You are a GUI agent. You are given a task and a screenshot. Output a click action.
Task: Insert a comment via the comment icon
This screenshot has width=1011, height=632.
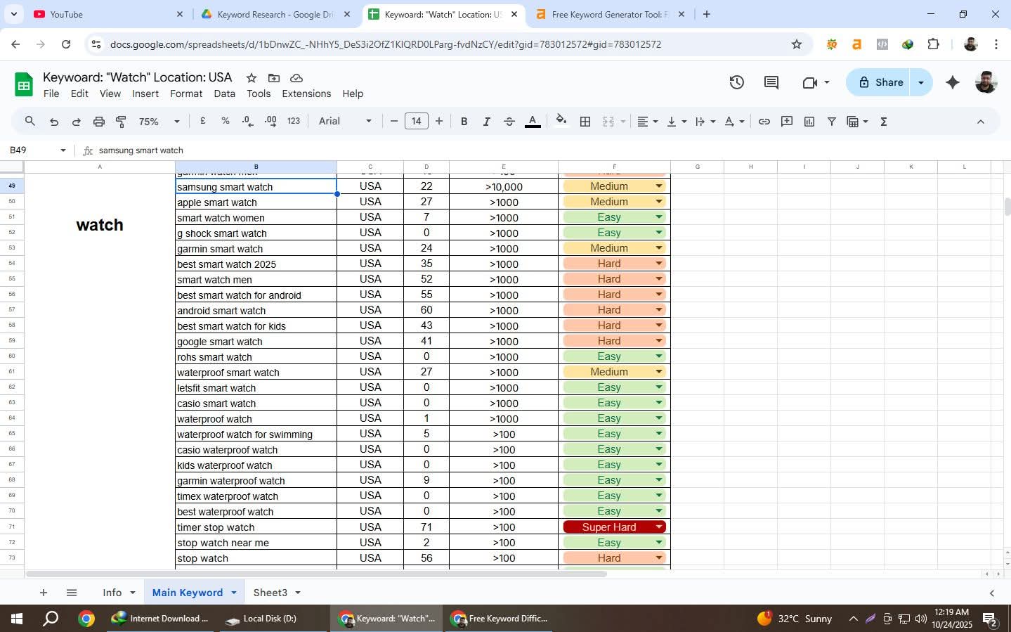click(786, 121)
